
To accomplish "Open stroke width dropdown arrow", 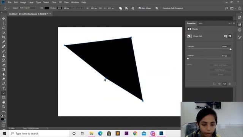I will (73, 8).
